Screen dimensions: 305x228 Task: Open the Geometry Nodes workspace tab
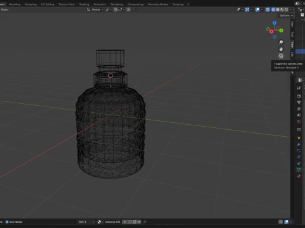tap(158, 4)
